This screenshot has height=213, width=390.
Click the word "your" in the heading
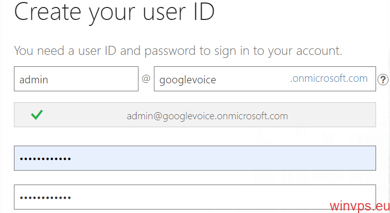(x=107, y=12)
